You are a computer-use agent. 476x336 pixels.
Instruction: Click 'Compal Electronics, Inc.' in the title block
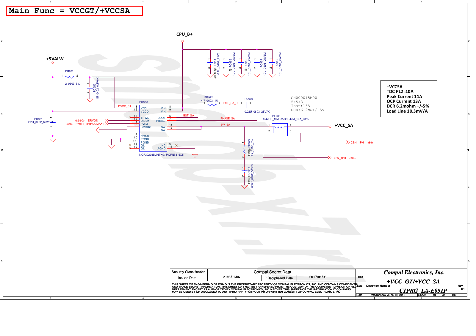[414, 272]
